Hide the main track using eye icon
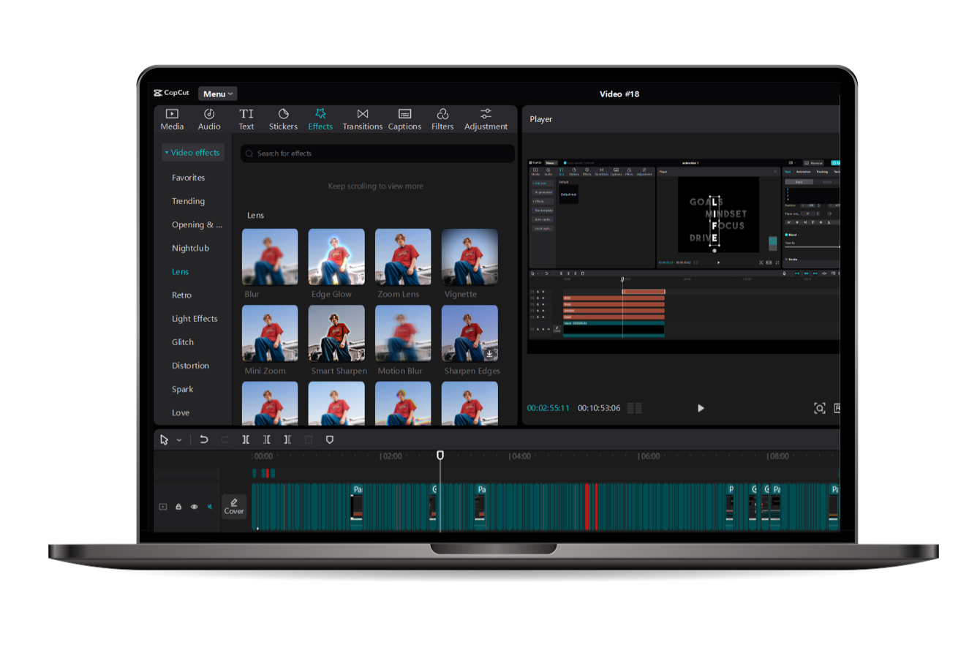 pyautogui.click(x=195, y=507)
